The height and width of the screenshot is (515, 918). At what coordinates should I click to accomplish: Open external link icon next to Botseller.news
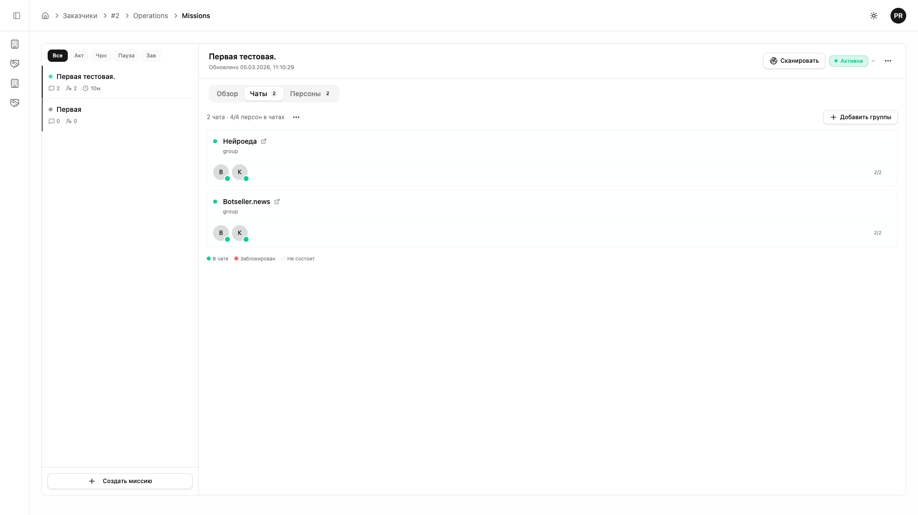(277, 202)
